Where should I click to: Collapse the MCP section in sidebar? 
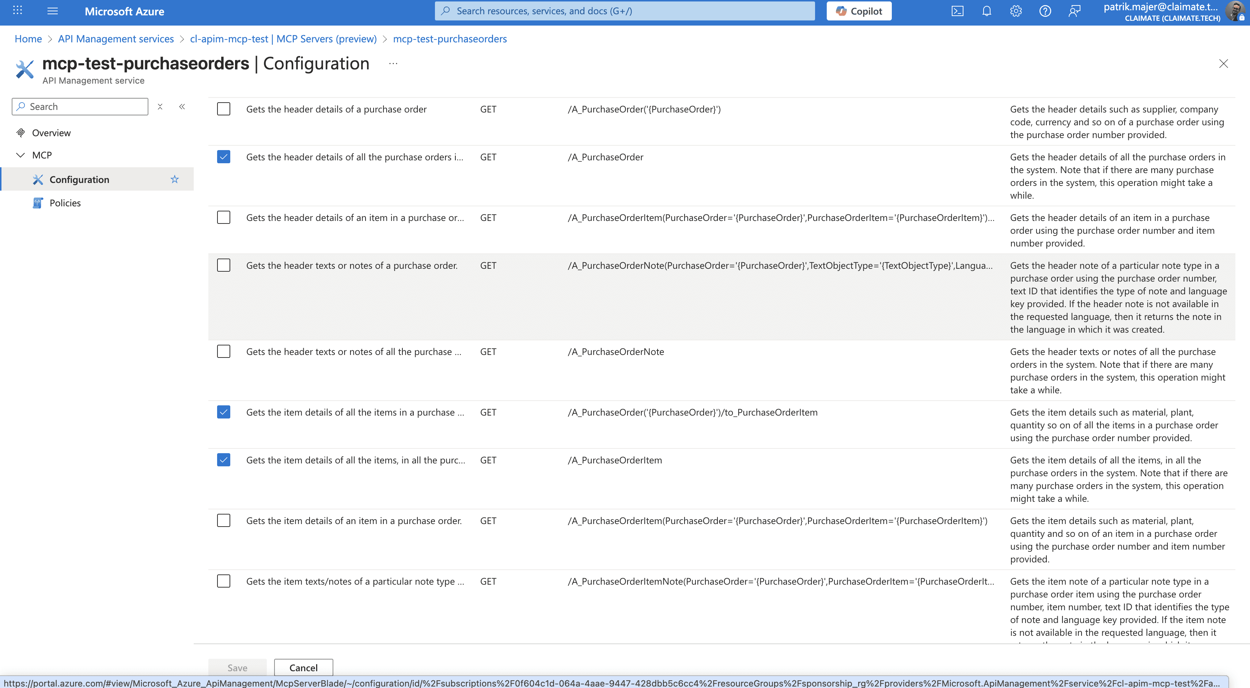(x=20, y=155)
